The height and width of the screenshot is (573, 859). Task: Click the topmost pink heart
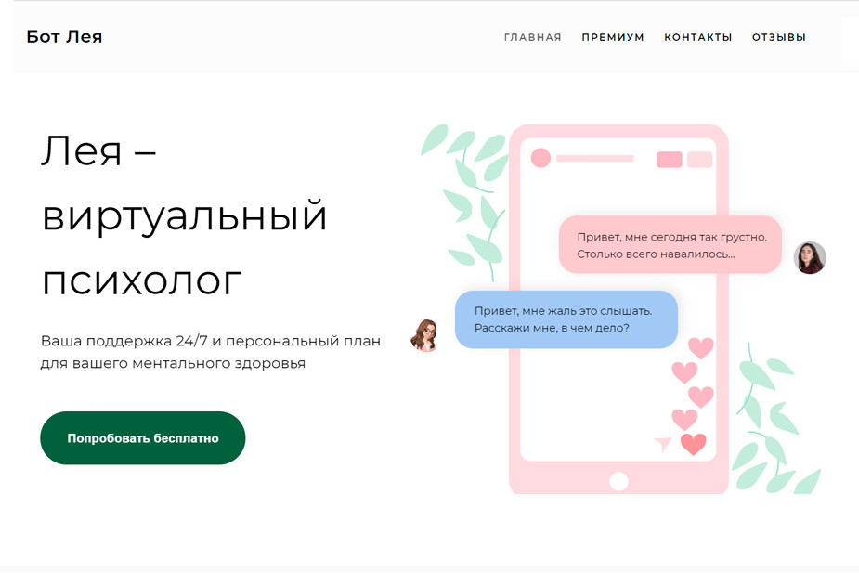[x=701, y=348]
